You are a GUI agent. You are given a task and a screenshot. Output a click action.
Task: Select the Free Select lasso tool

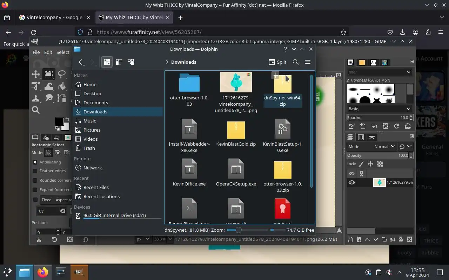62,74
